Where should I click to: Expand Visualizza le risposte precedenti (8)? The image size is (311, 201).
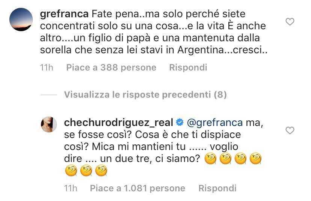click(145, 95)
